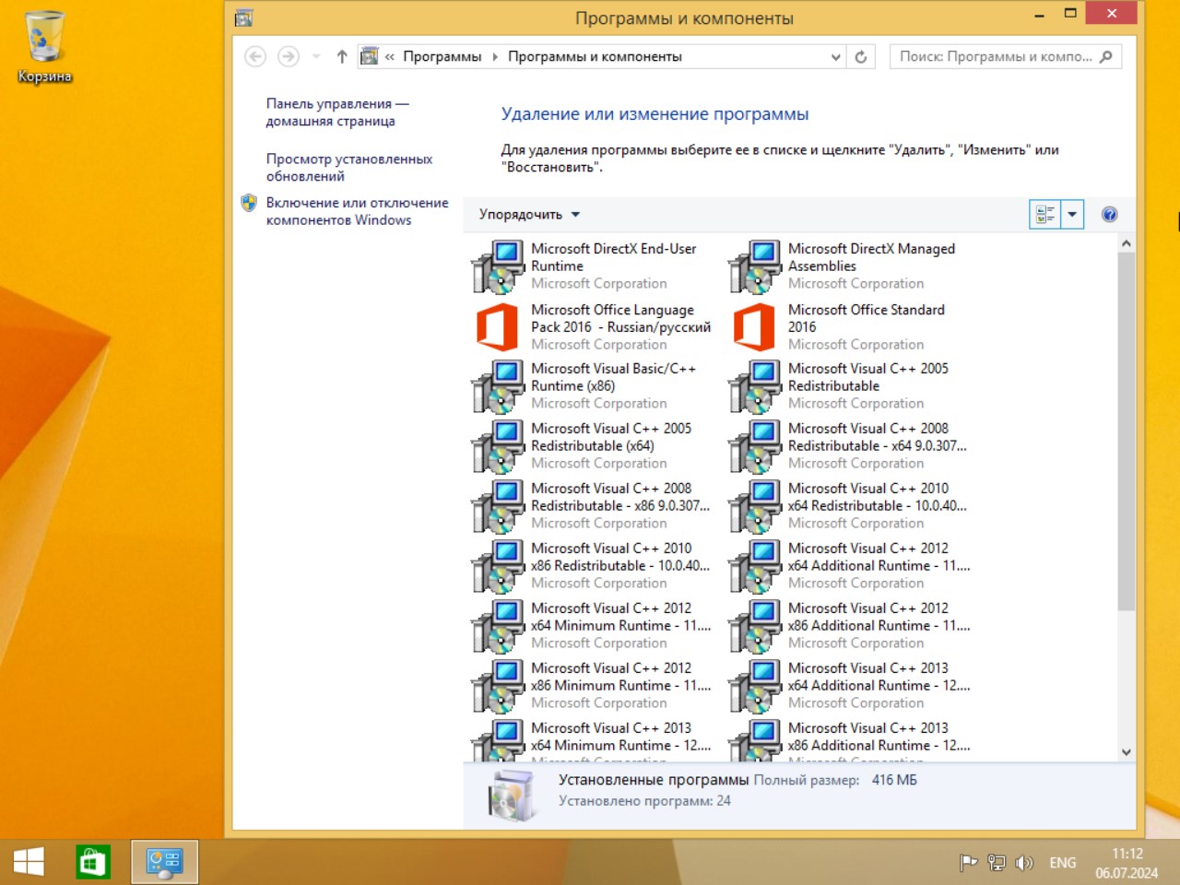This screenshot has width=1180, height=885.
Task: Expand the Программы breadcrumb chevron
Action: [x=495, y=56]
